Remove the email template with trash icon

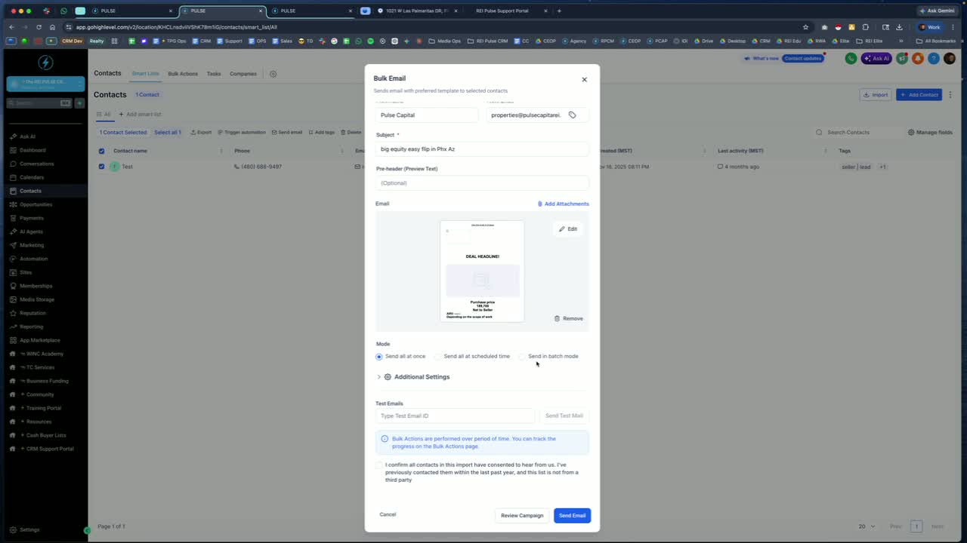[x=569, y=318]
